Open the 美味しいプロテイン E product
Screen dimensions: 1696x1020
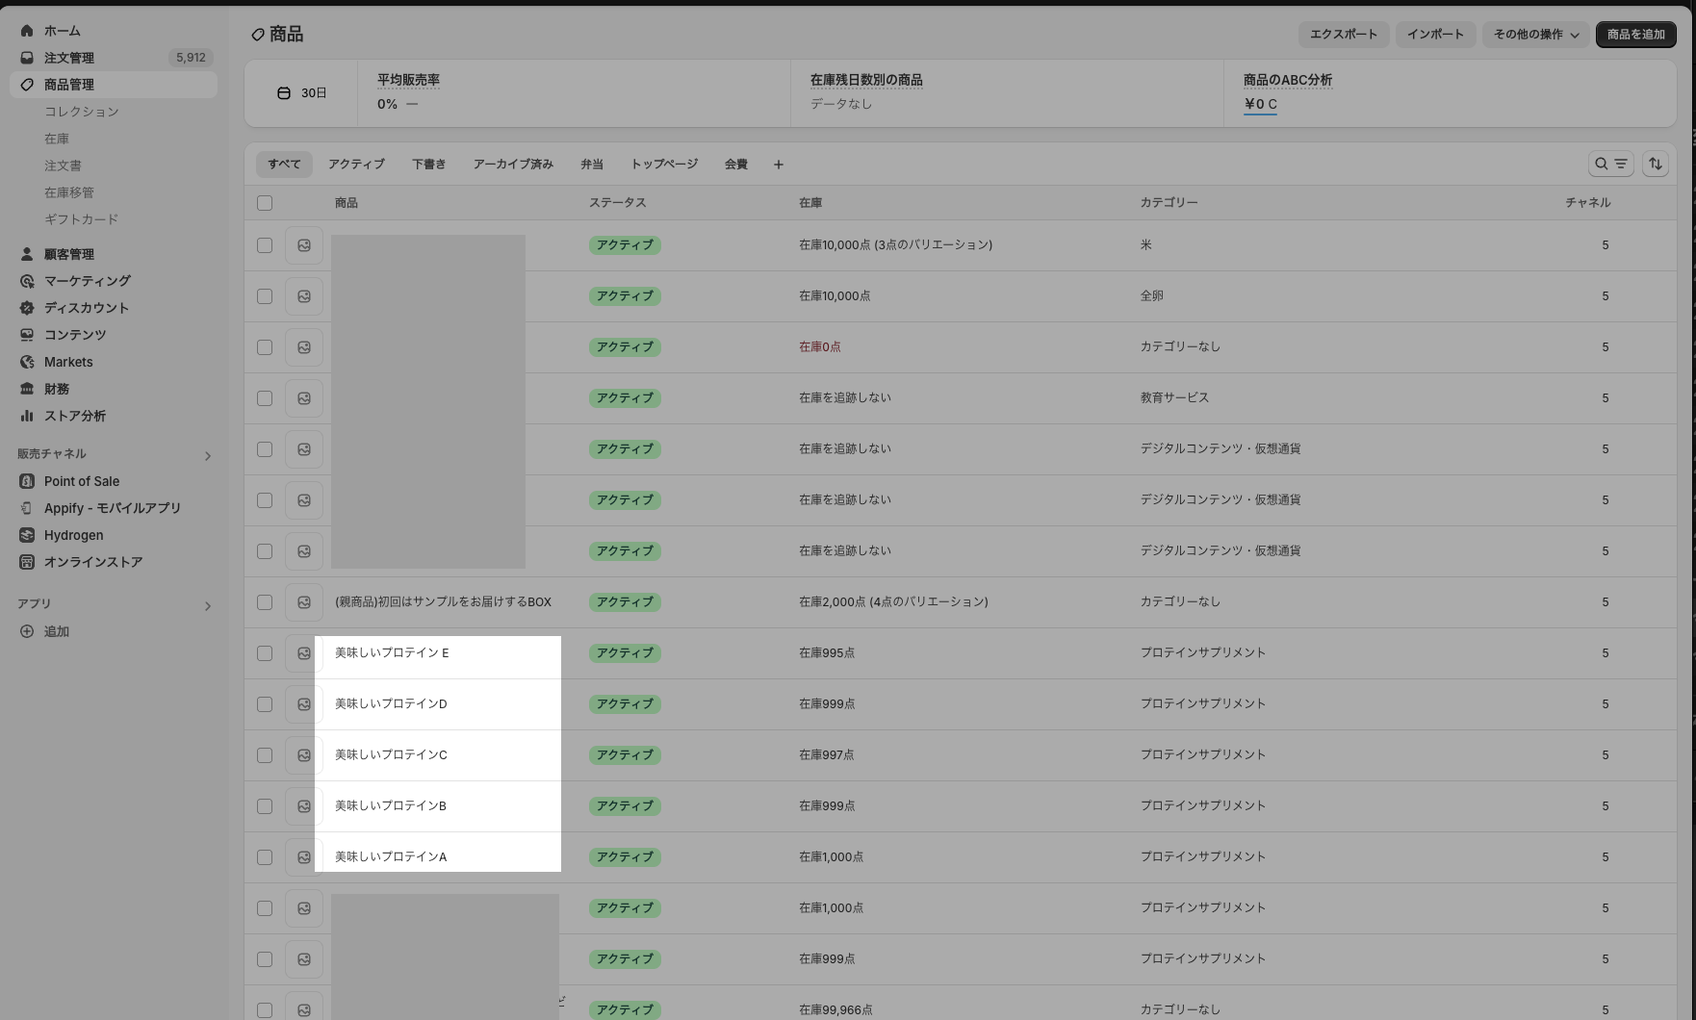392,652
